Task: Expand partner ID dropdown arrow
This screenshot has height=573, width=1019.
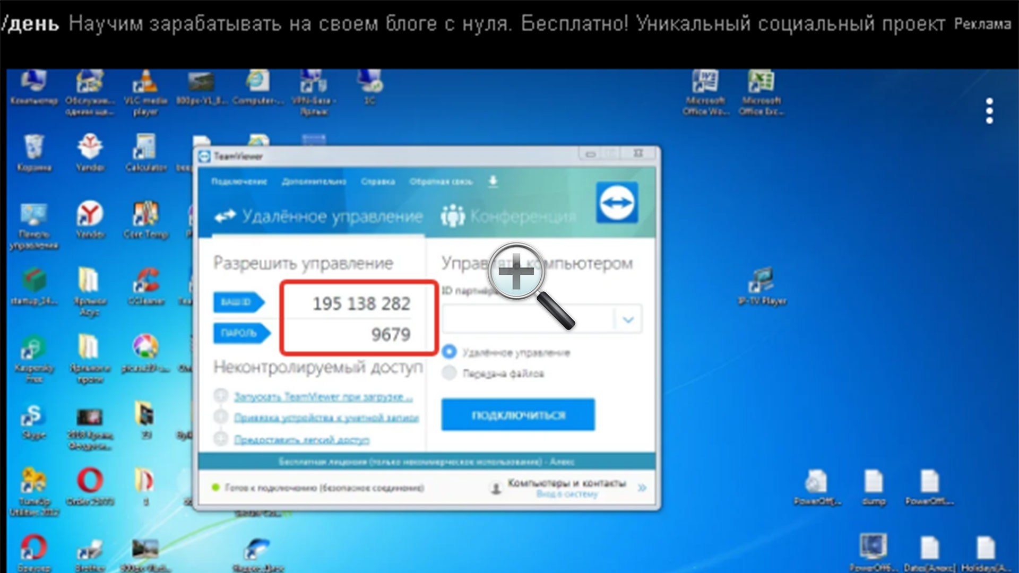Action: (x=628, y=319)
